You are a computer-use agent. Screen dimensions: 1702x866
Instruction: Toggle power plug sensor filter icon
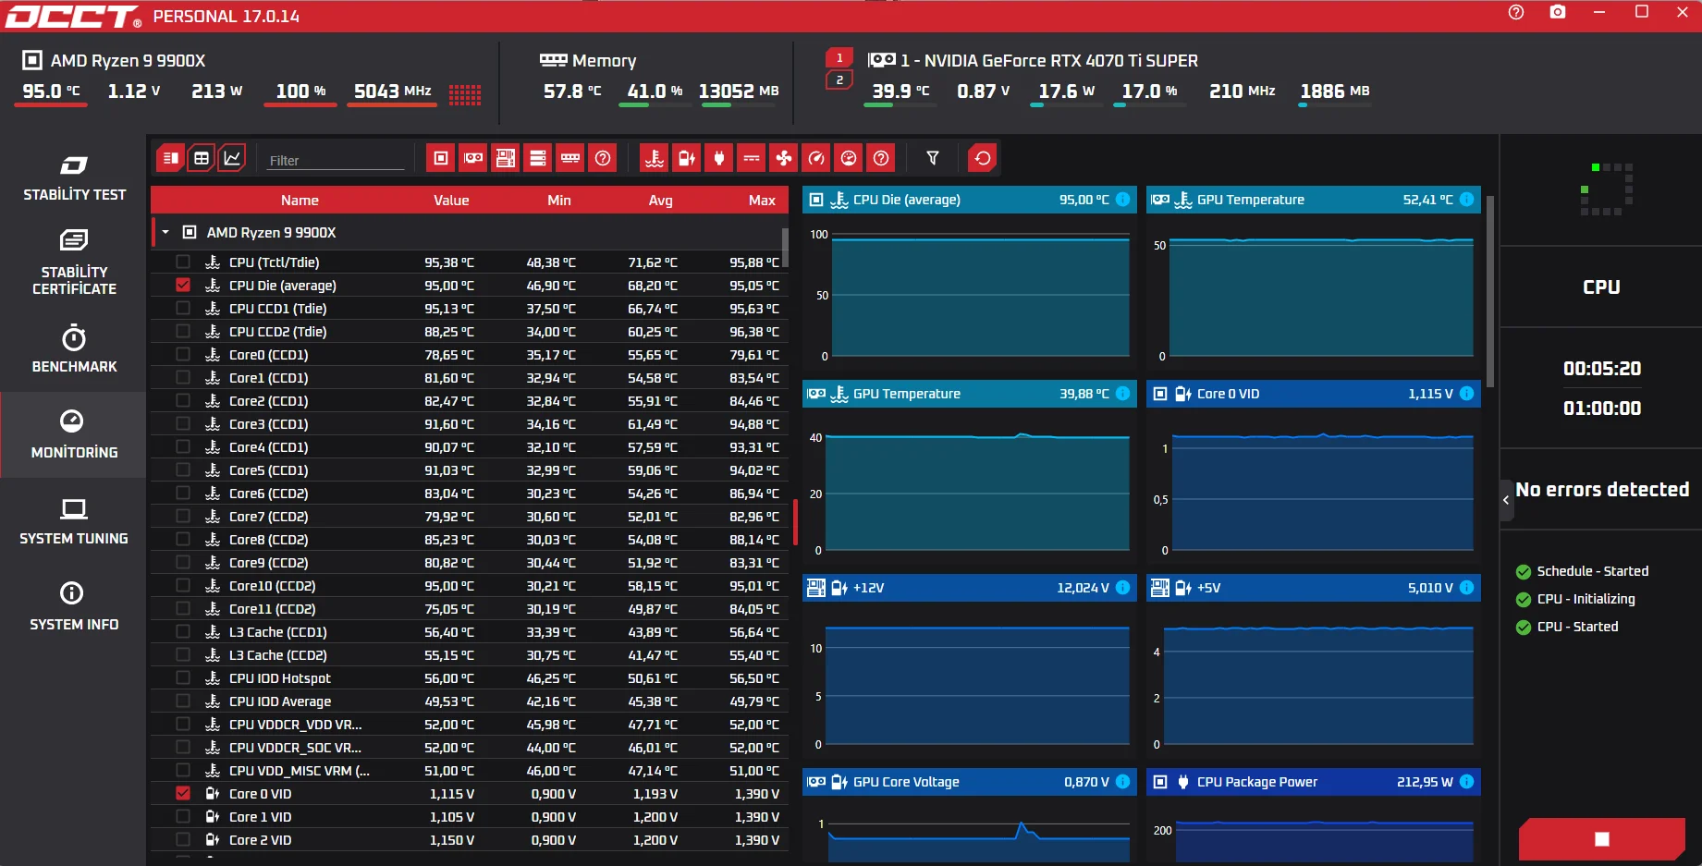(719, 158)
